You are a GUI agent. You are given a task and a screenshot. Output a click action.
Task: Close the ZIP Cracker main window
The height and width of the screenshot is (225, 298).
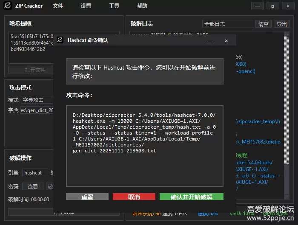tap(288, 6)
